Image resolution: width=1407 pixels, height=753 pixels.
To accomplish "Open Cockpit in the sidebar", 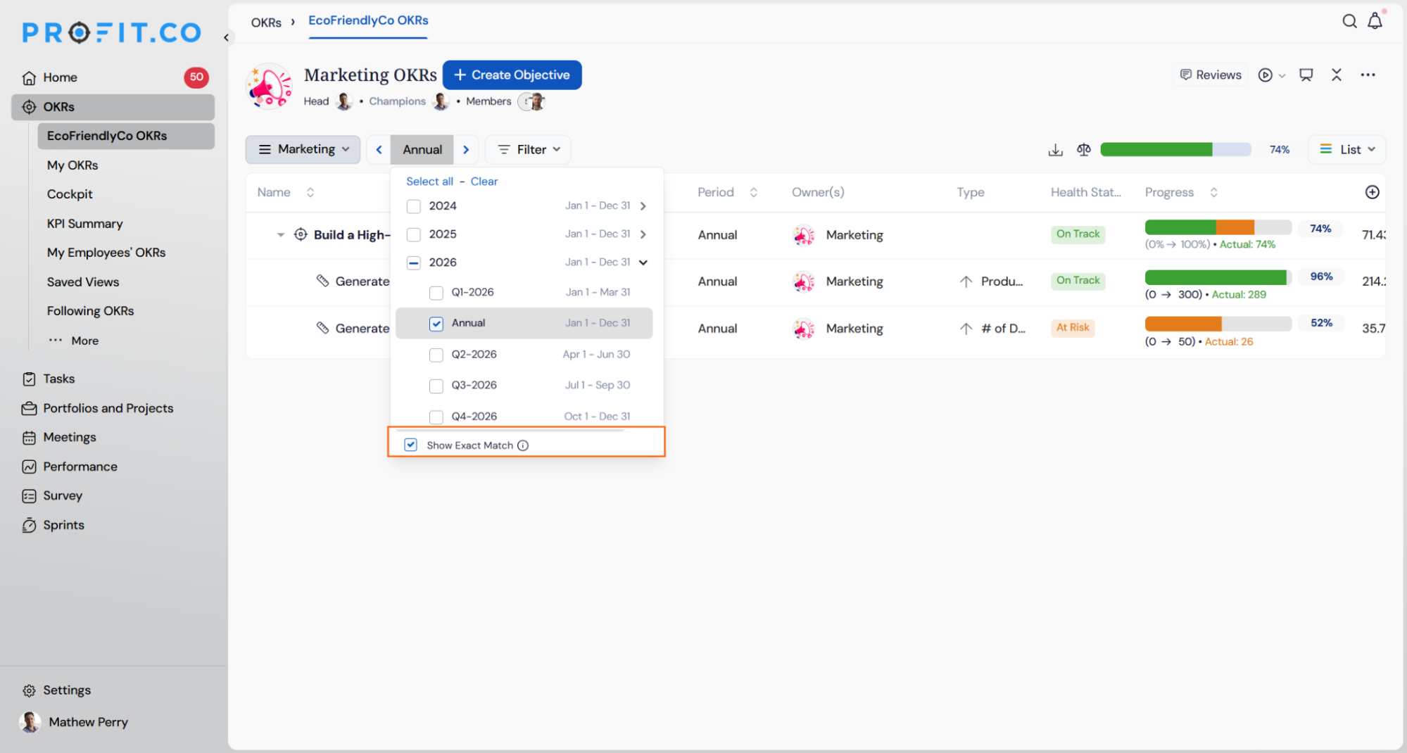I will pyautogui.click(x=70, y=194).
